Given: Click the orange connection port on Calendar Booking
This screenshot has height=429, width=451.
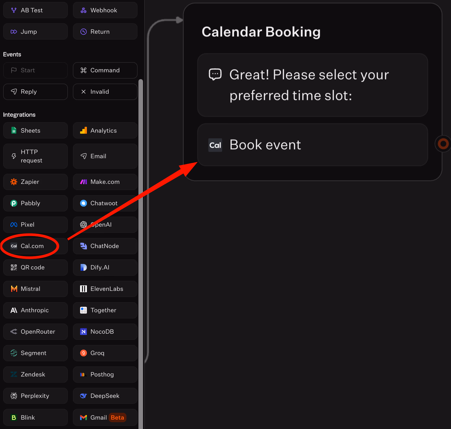Looking at the screenshot, I should tap(443, 144).
